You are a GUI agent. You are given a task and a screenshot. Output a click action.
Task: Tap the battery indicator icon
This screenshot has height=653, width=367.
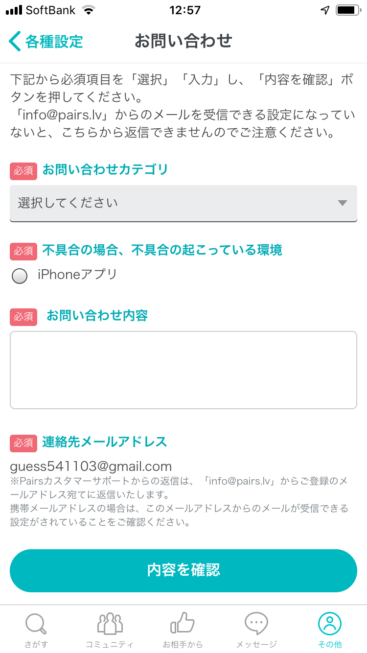coord(348,10)
